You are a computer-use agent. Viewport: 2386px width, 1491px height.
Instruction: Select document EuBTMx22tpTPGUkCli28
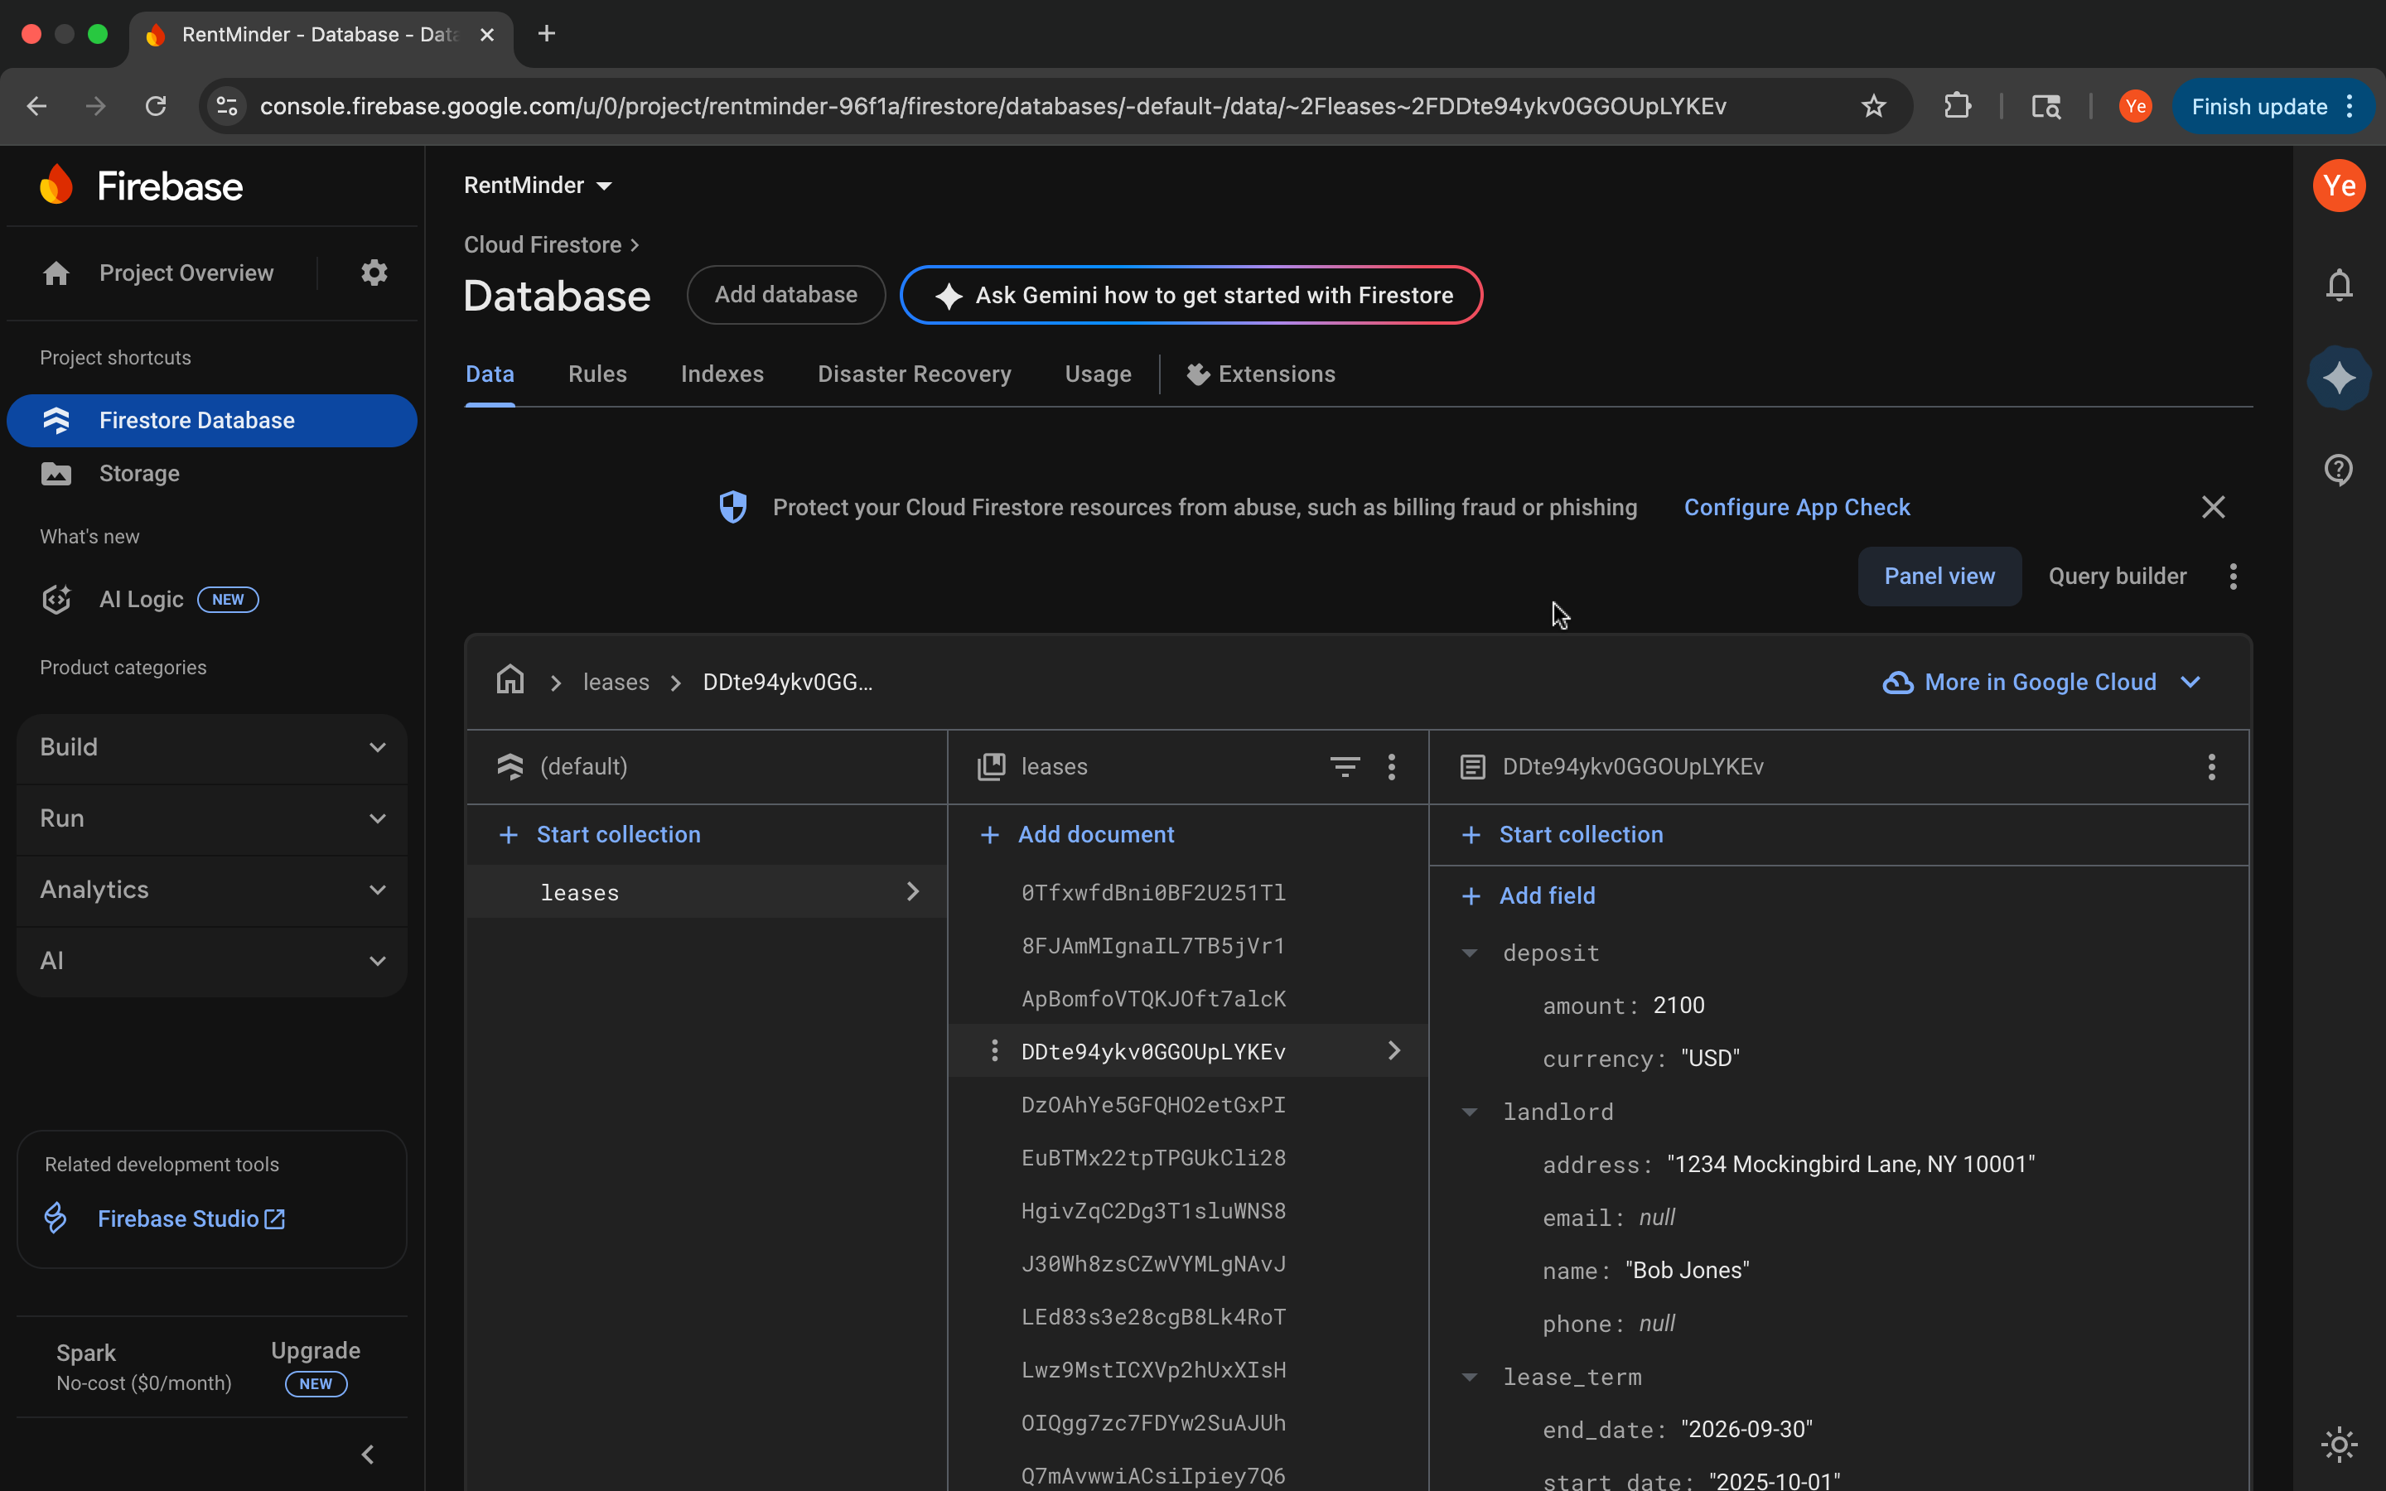click(x=1152, y=1158)
